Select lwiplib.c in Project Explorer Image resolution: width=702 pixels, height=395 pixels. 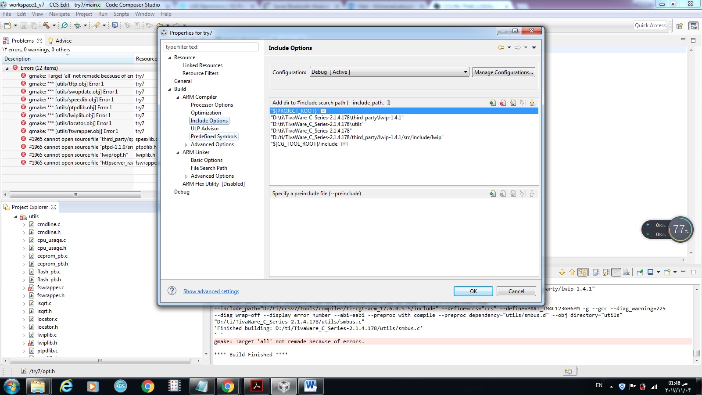tap(47, 335)
